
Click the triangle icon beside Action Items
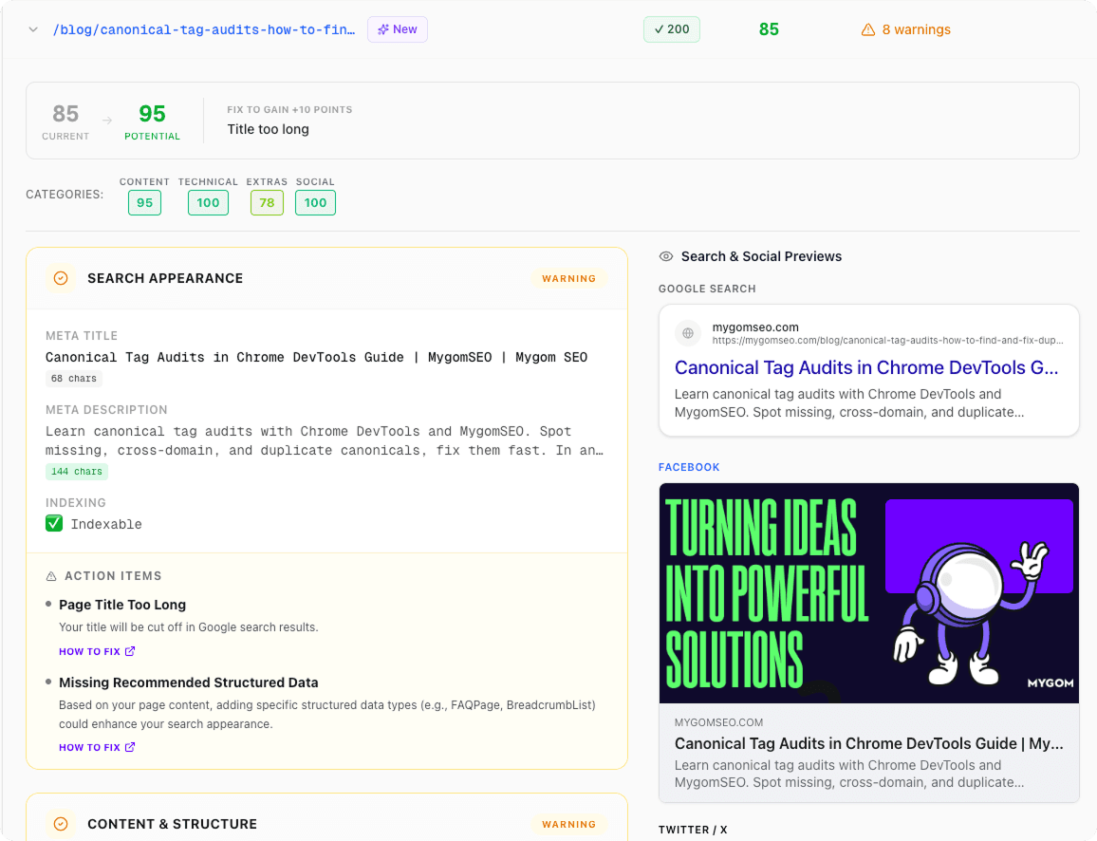click(x=51, y=575)
